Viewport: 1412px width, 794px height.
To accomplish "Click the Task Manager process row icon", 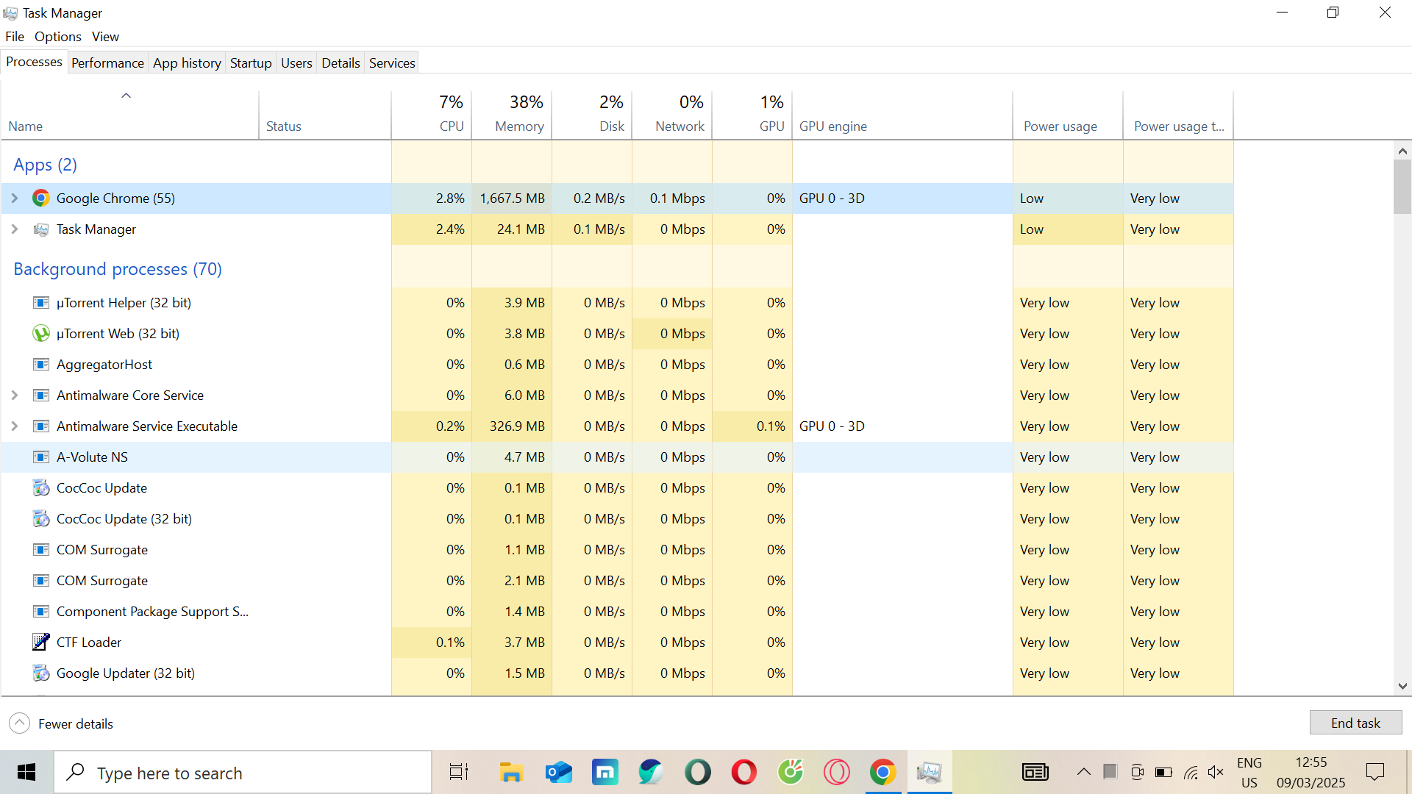I will [41, 229].
